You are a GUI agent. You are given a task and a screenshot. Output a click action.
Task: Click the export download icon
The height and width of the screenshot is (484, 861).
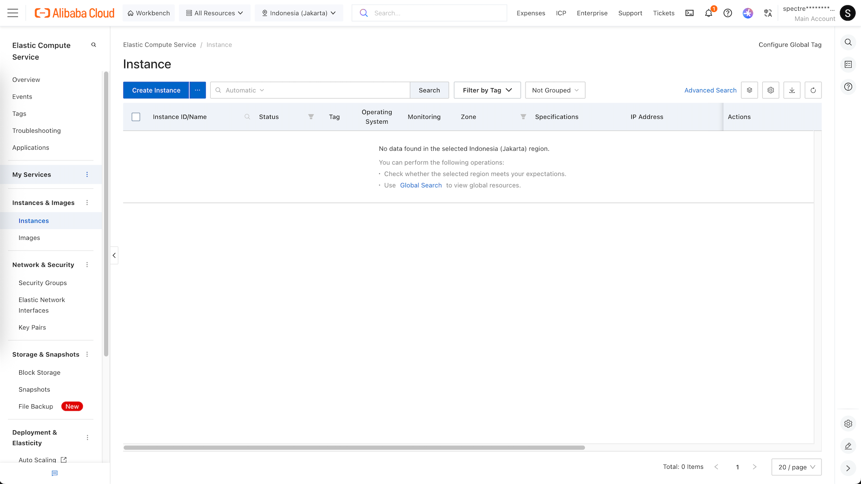point(791,90)
